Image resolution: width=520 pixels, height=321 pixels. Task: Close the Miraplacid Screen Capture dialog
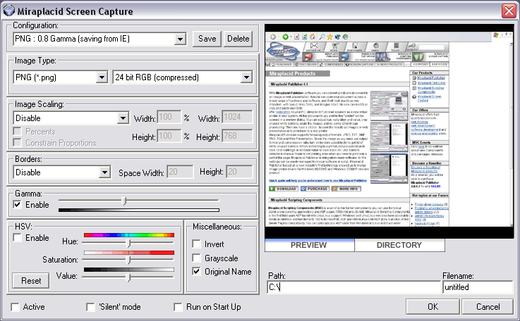(x=509, y=11)
